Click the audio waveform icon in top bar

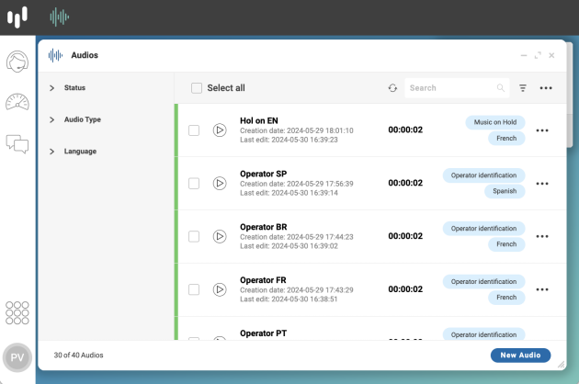click(x=60, y=17)
